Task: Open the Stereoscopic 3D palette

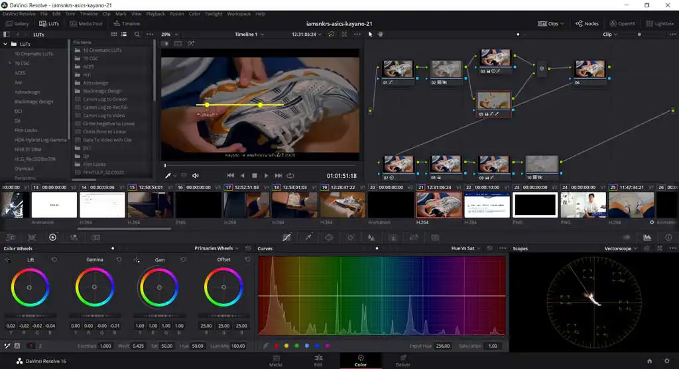Action: 435,237
